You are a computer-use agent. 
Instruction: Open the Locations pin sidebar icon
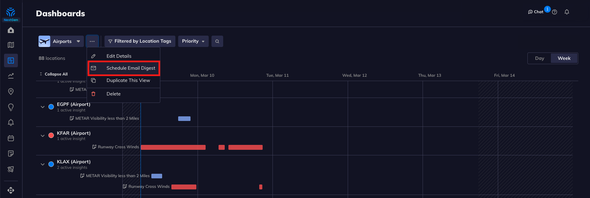click(x=11, y=91)
